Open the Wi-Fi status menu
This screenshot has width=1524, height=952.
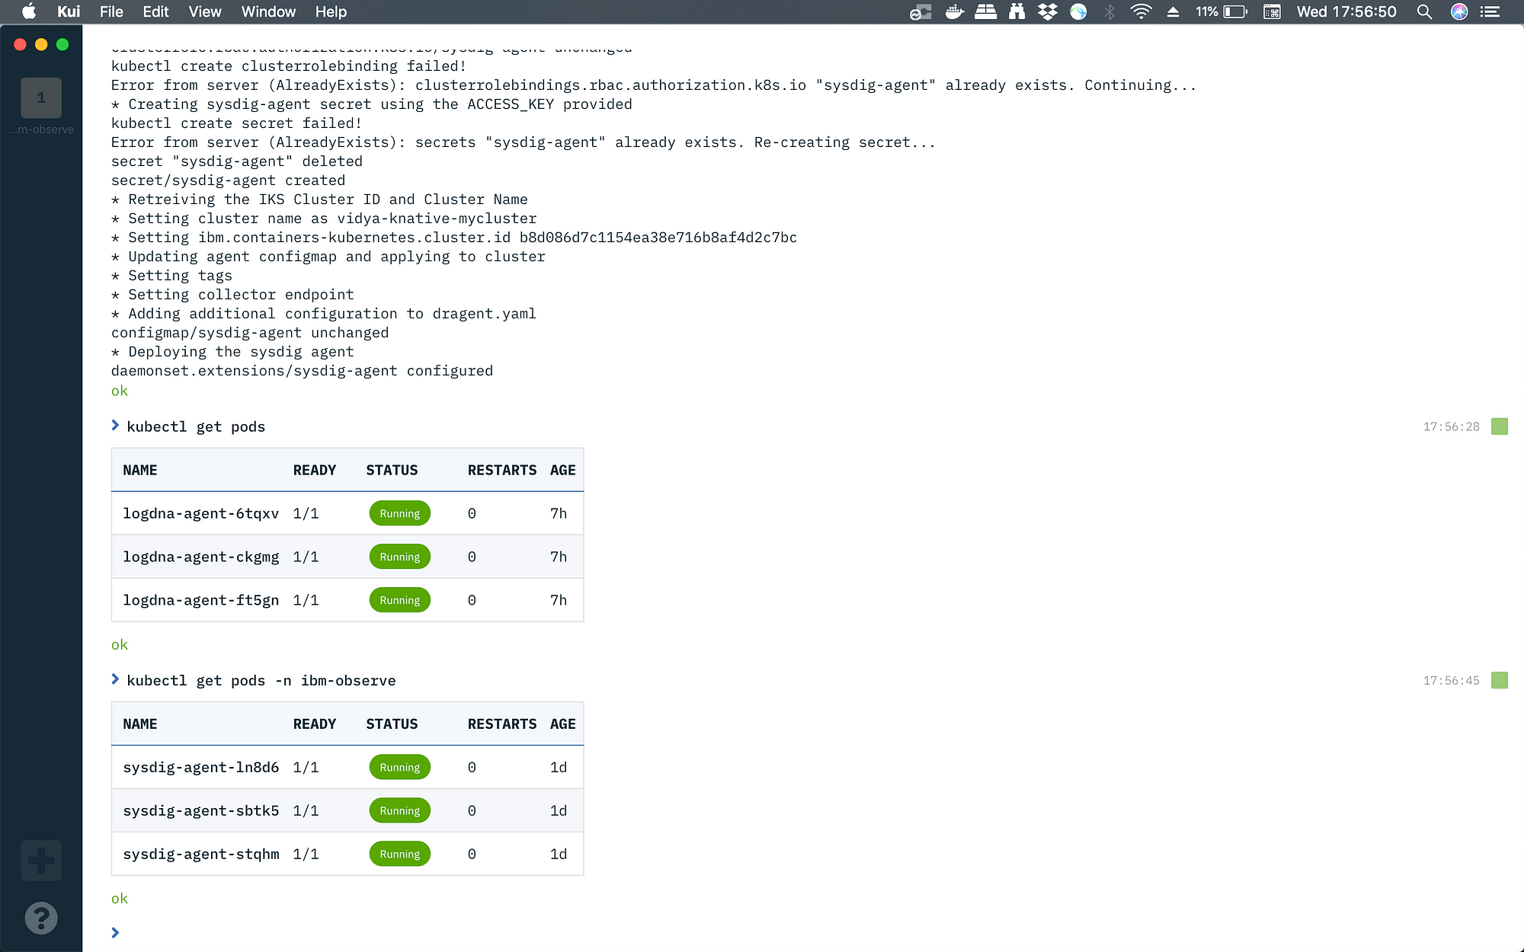[x=1141, y=11]
